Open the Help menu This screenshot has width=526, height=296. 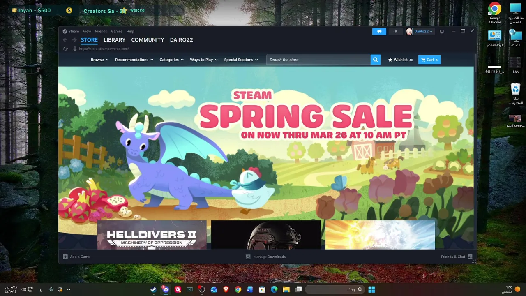pos(130,31)
